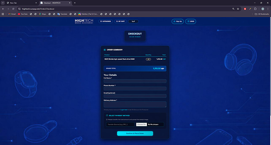The image size is (271, 145).
Task: Open the red extension icon
Action: [x=245, y=9]
